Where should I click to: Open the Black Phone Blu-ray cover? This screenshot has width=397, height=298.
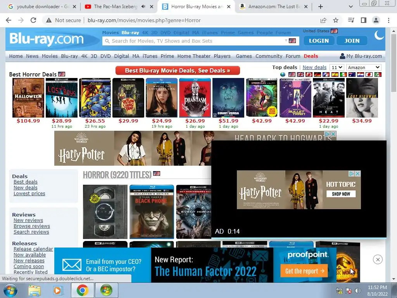152,212
